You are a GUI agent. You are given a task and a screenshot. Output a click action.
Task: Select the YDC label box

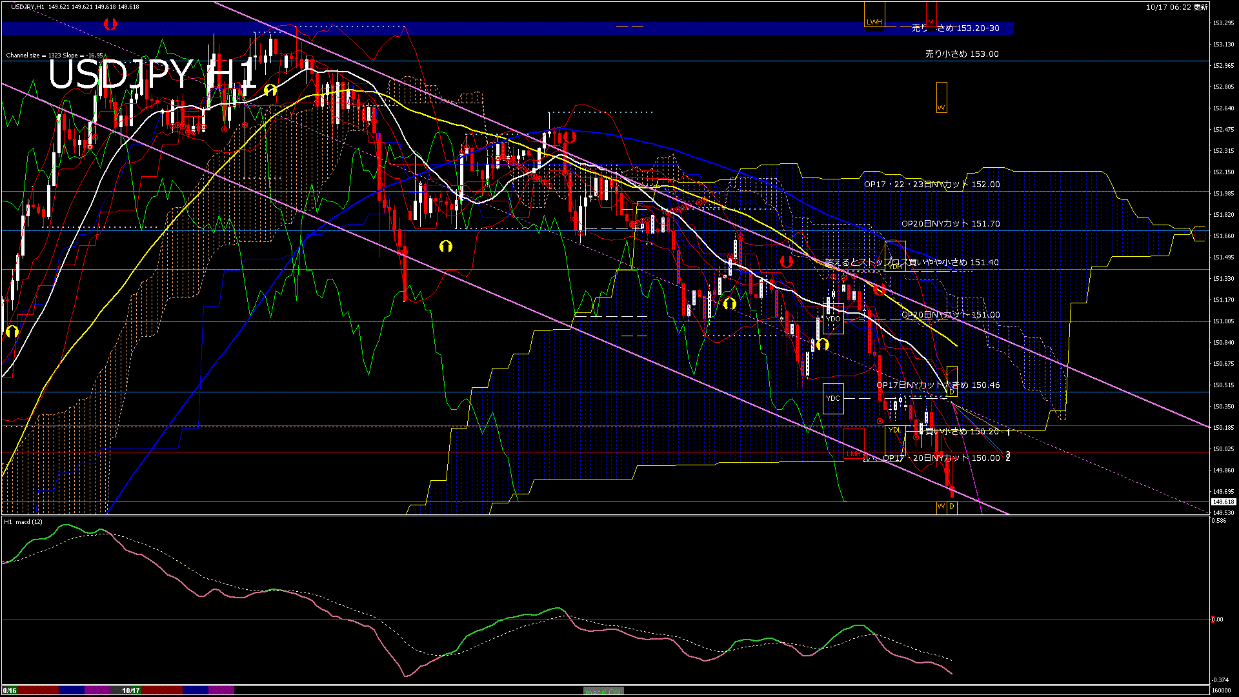point(833,398)
